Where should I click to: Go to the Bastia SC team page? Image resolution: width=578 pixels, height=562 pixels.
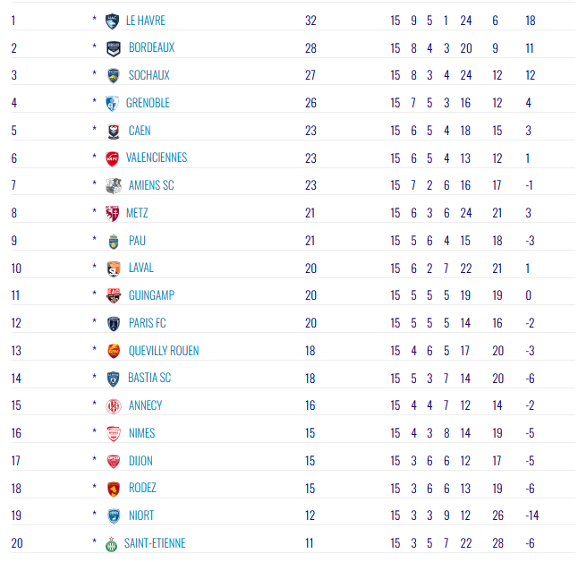coord(149,379)
